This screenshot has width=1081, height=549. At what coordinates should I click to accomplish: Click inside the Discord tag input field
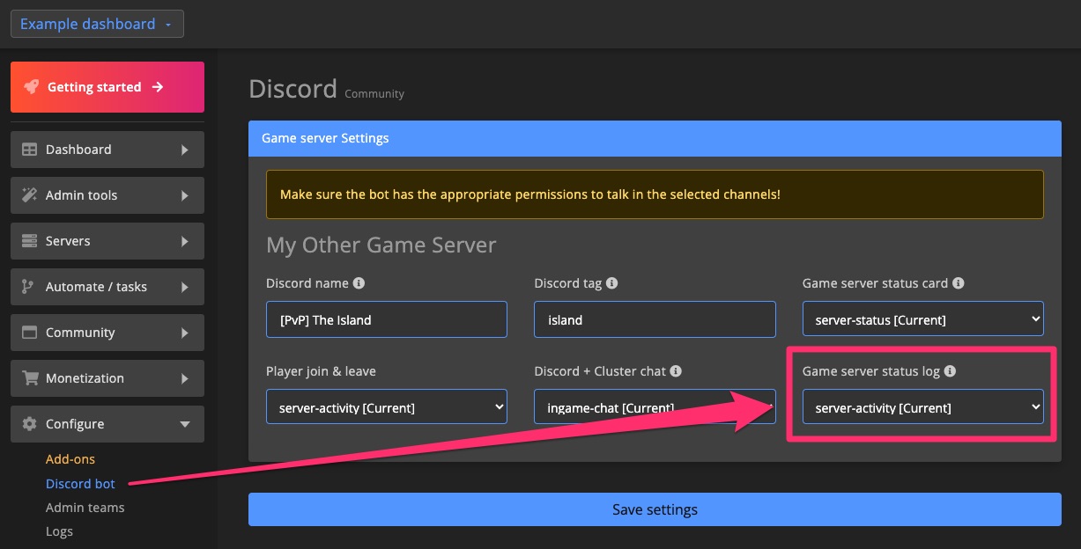coord(655,319)
